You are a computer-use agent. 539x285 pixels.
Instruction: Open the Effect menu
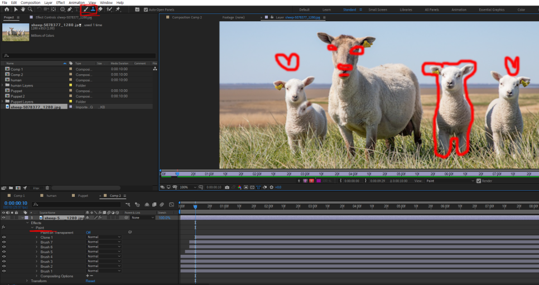coord(60,2)
